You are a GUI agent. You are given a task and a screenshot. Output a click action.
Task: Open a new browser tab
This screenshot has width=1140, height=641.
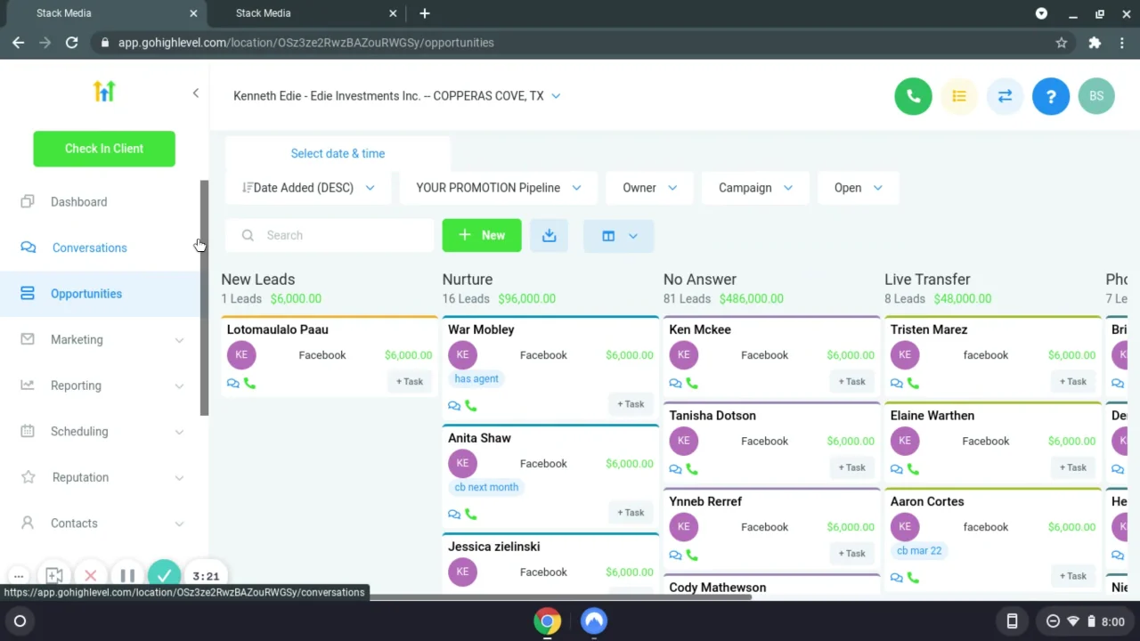pyautogui.click(x=425, y=13)
